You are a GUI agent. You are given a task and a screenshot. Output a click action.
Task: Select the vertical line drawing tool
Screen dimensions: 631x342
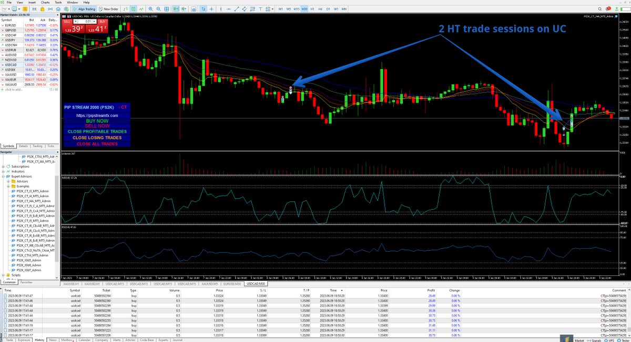coord(220,9)
